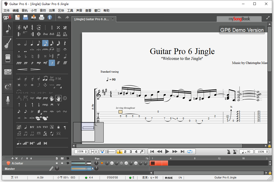Select the tap technique icon
This screenshot has width=274, height=182.
coord(32,98)
